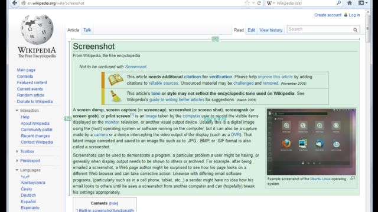Screen dimensions: 378x212
Task: Click the Log in user icon
Action: point(346,15)
